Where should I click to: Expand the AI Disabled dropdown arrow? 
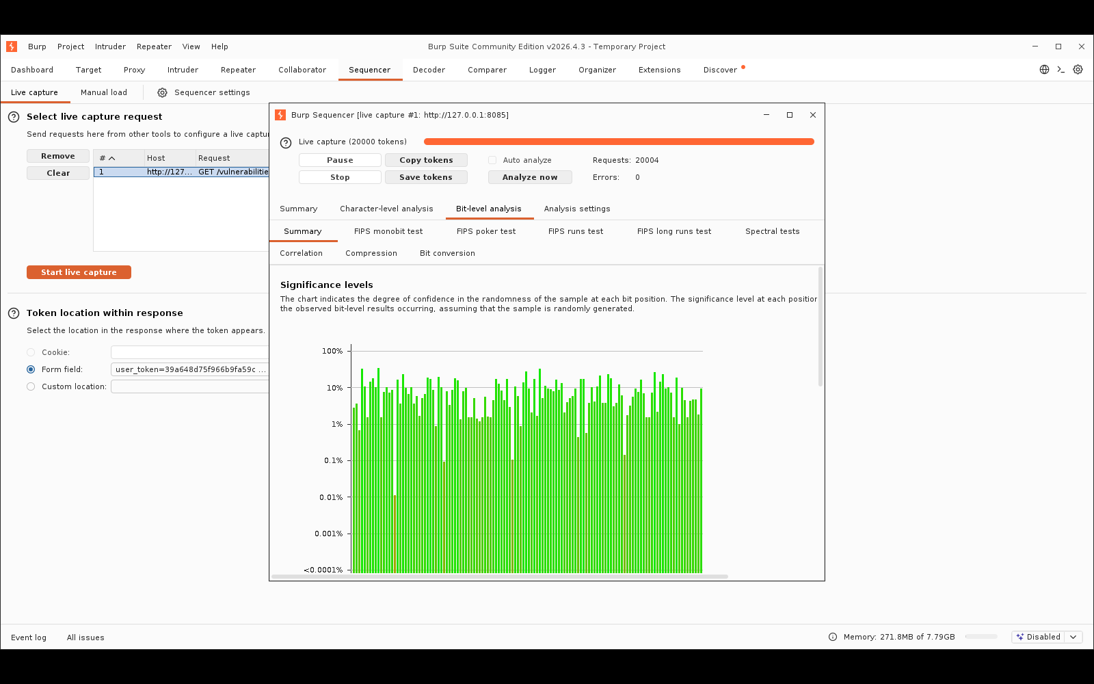pyautogui.click(x=1073, y=637)
